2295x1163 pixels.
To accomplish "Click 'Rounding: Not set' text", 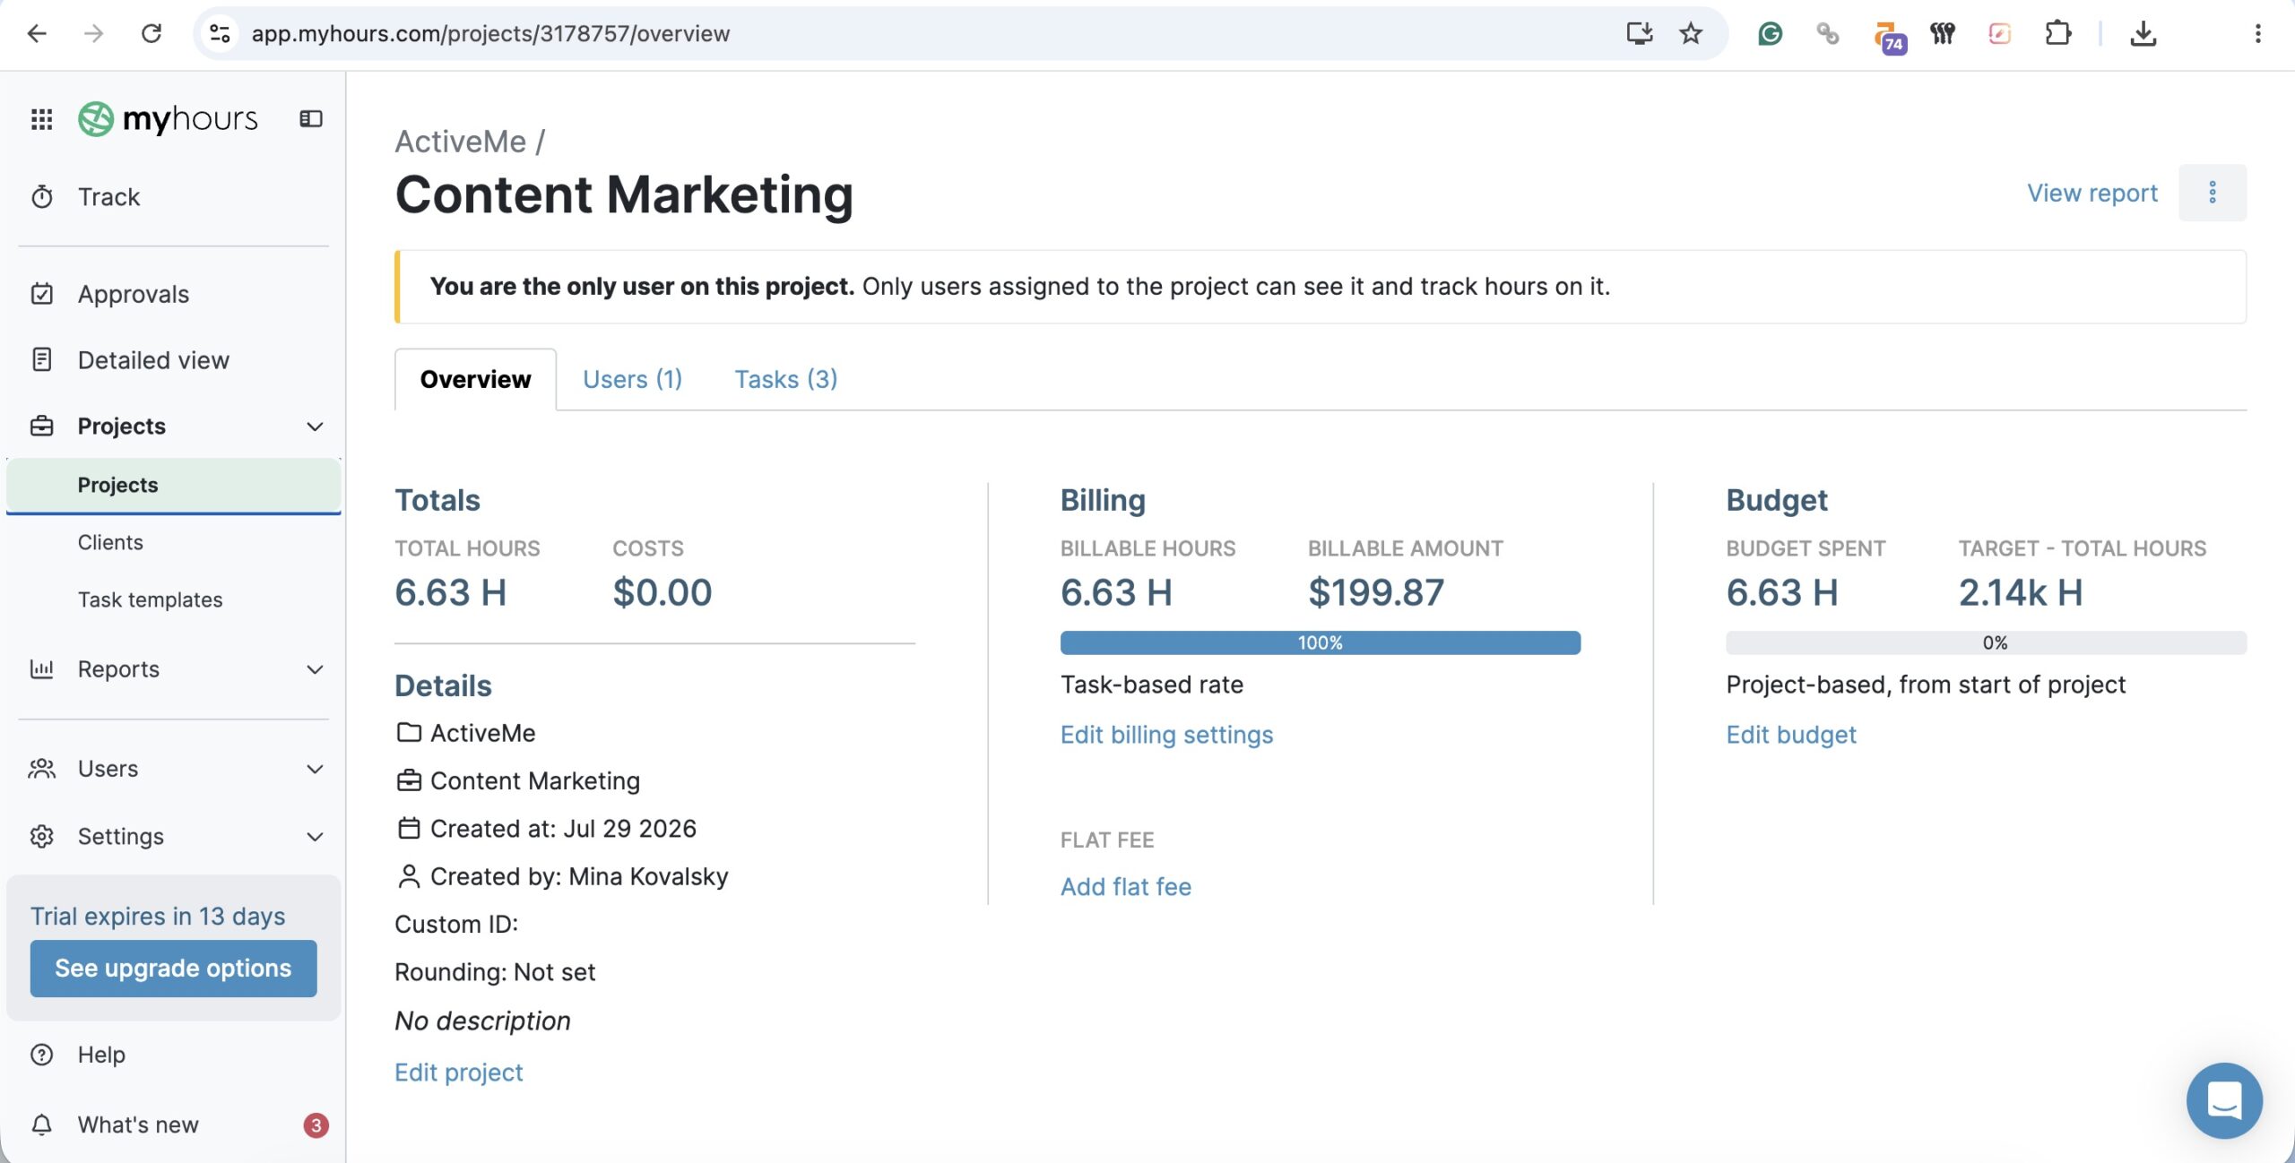I will [495, 972].
